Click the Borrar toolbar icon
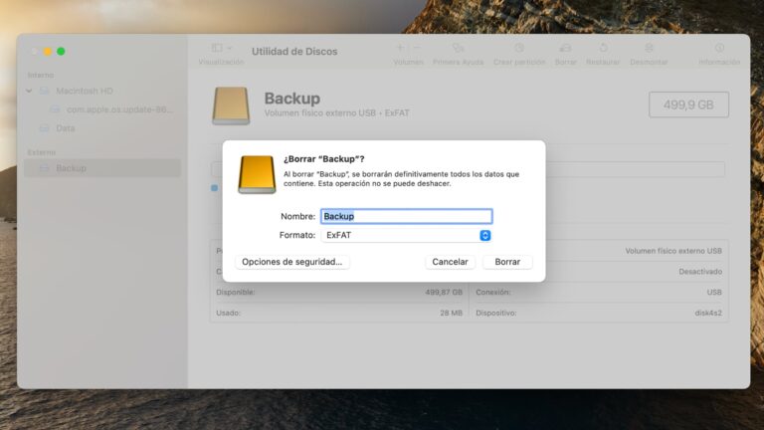The width and height of the screenshot is (764, 430). click(565, 48)
